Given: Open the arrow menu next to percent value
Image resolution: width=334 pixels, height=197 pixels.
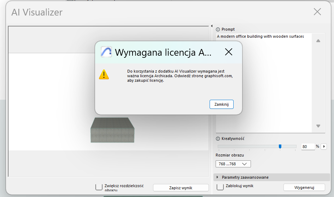Looking at the screenshot, I should pyautogui.click(x=324, y=147).
